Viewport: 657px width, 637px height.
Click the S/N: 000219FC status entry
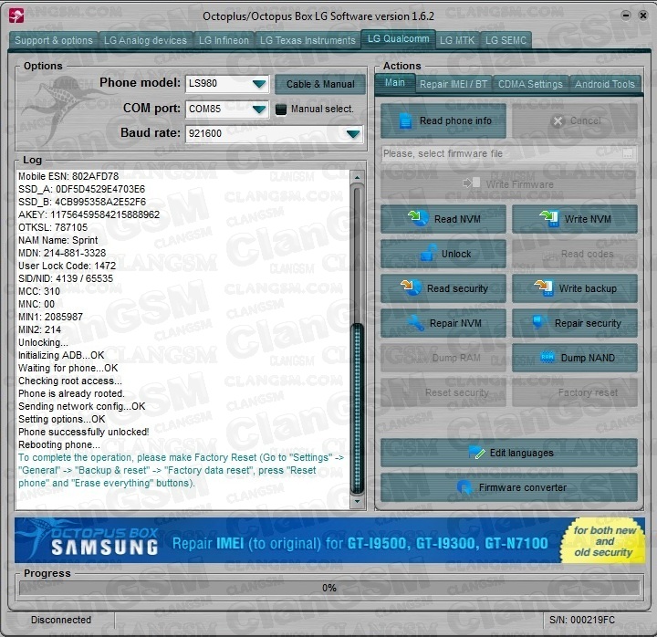[582, 620]
